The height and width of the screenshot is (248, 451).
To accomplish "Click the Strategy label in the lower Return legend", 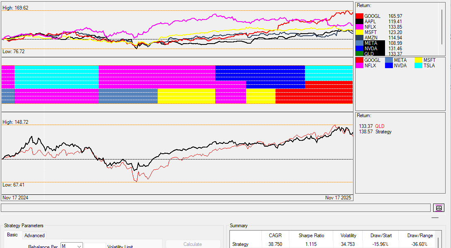I will (x=383, y=132).
